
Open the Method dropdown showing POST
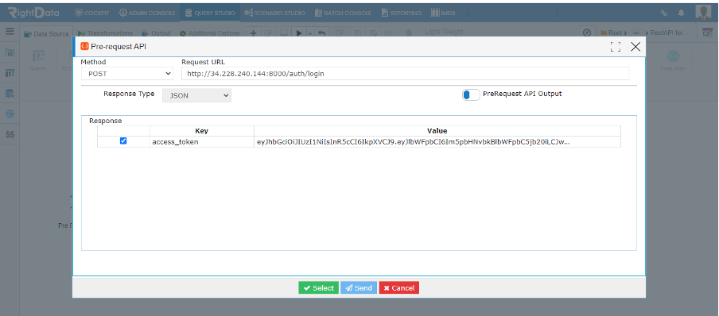[127, 73]
